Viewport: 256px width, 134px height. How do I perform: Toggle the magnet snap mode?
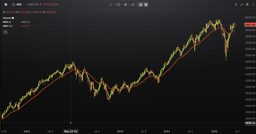146,5
